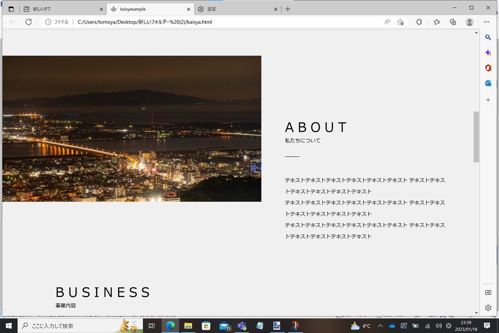Image resolution: width=499 pixels, height=333 pixels.
Task: Close the 新しいタブ tab
Action: pos(101,9)
